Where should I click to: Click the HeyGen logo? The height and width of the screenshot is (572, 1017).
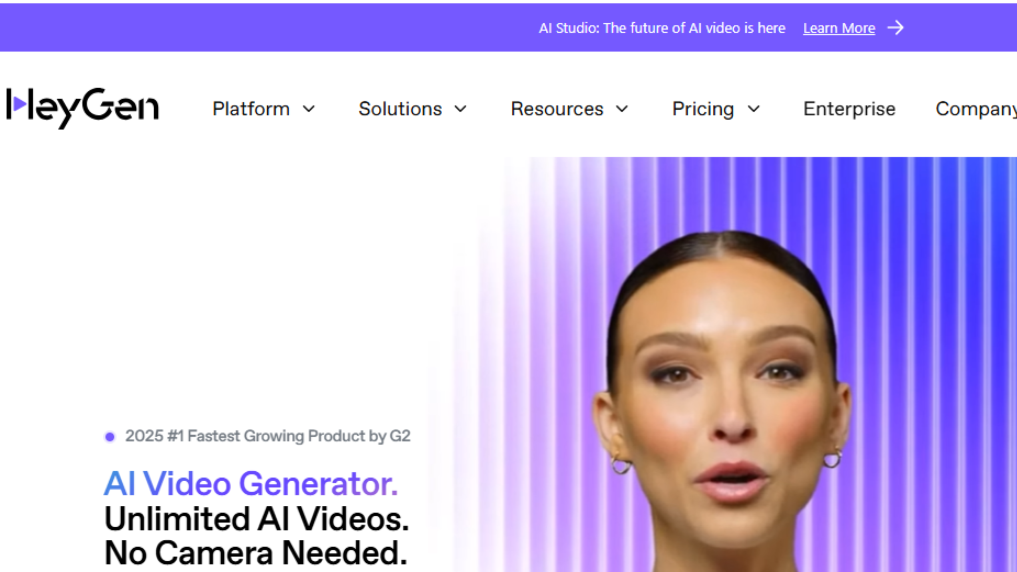click(x=83, y=108)
